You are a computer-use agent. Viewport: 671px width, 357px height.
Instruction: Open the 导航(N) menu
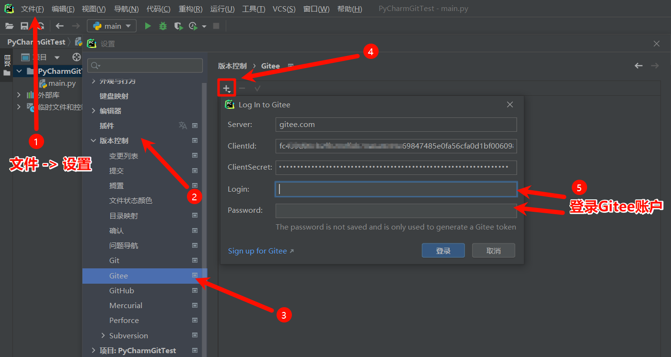(127, 9)
